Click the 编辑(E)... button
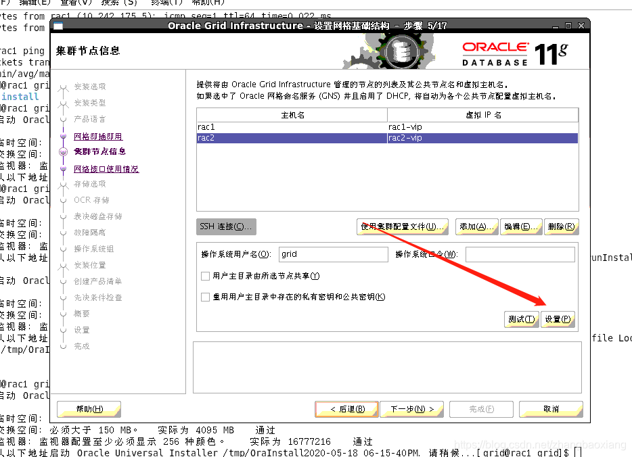 pos(521,226)
